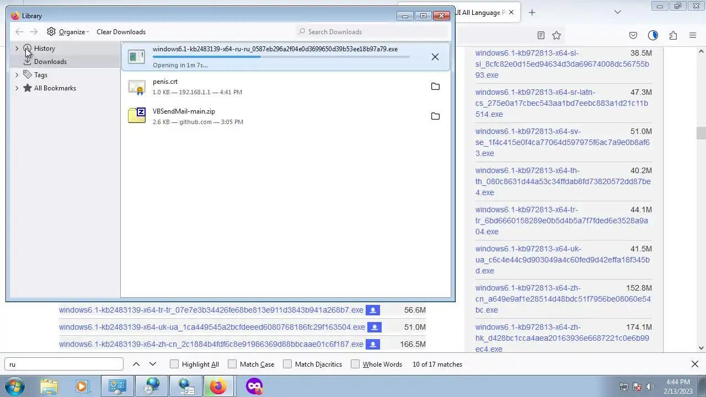Open the kb972813-x64-sr-latn-cs exe link

pyautogui.click(x=562, y=103)
